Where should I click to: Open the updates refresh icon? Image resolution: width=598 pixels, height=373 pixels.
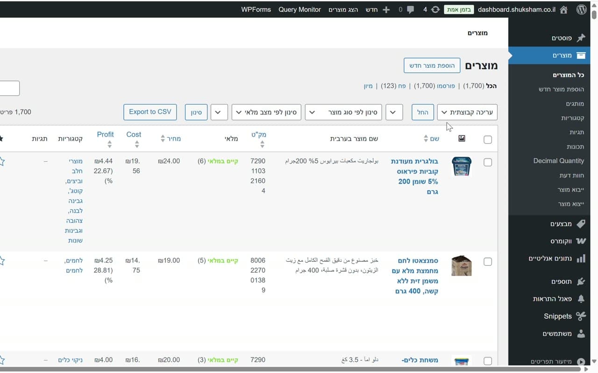point(435,9)
